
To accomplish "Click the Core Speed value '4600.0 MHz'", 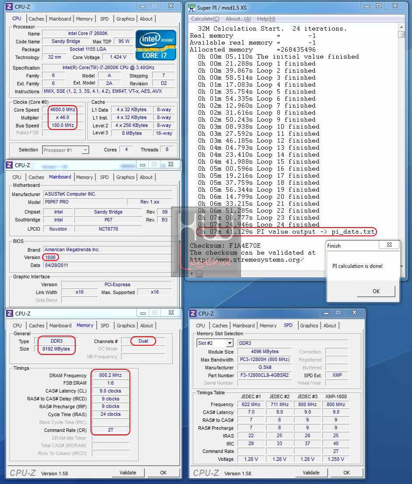I will pyautogui.click(x=63, y=109).
